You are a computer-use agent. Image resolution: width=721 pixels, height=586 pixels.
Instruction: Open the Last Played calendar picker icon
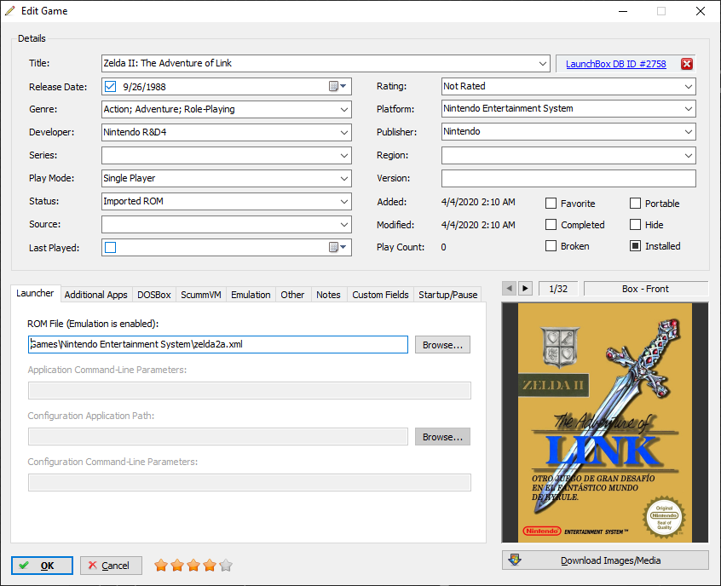337,247
